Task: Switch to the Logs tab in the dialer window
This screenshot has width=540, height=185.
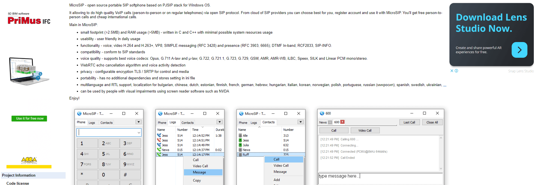Action: pyautogui.click(x=92, y=123)
